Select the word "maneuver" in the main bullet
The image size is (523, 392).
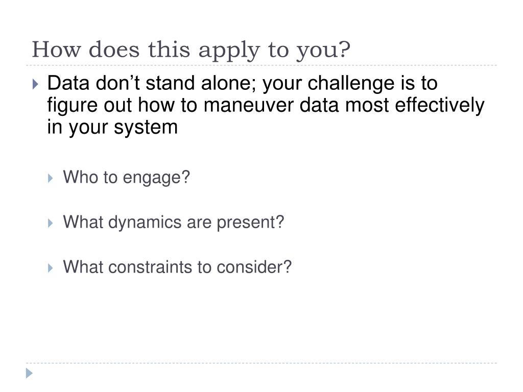pos(248,105)
